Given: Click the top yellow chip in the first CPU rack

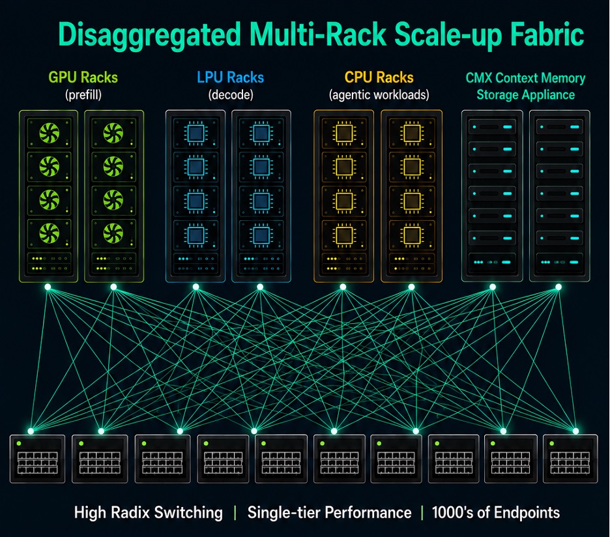Looking at the screenshot, I should coord(344,134).
